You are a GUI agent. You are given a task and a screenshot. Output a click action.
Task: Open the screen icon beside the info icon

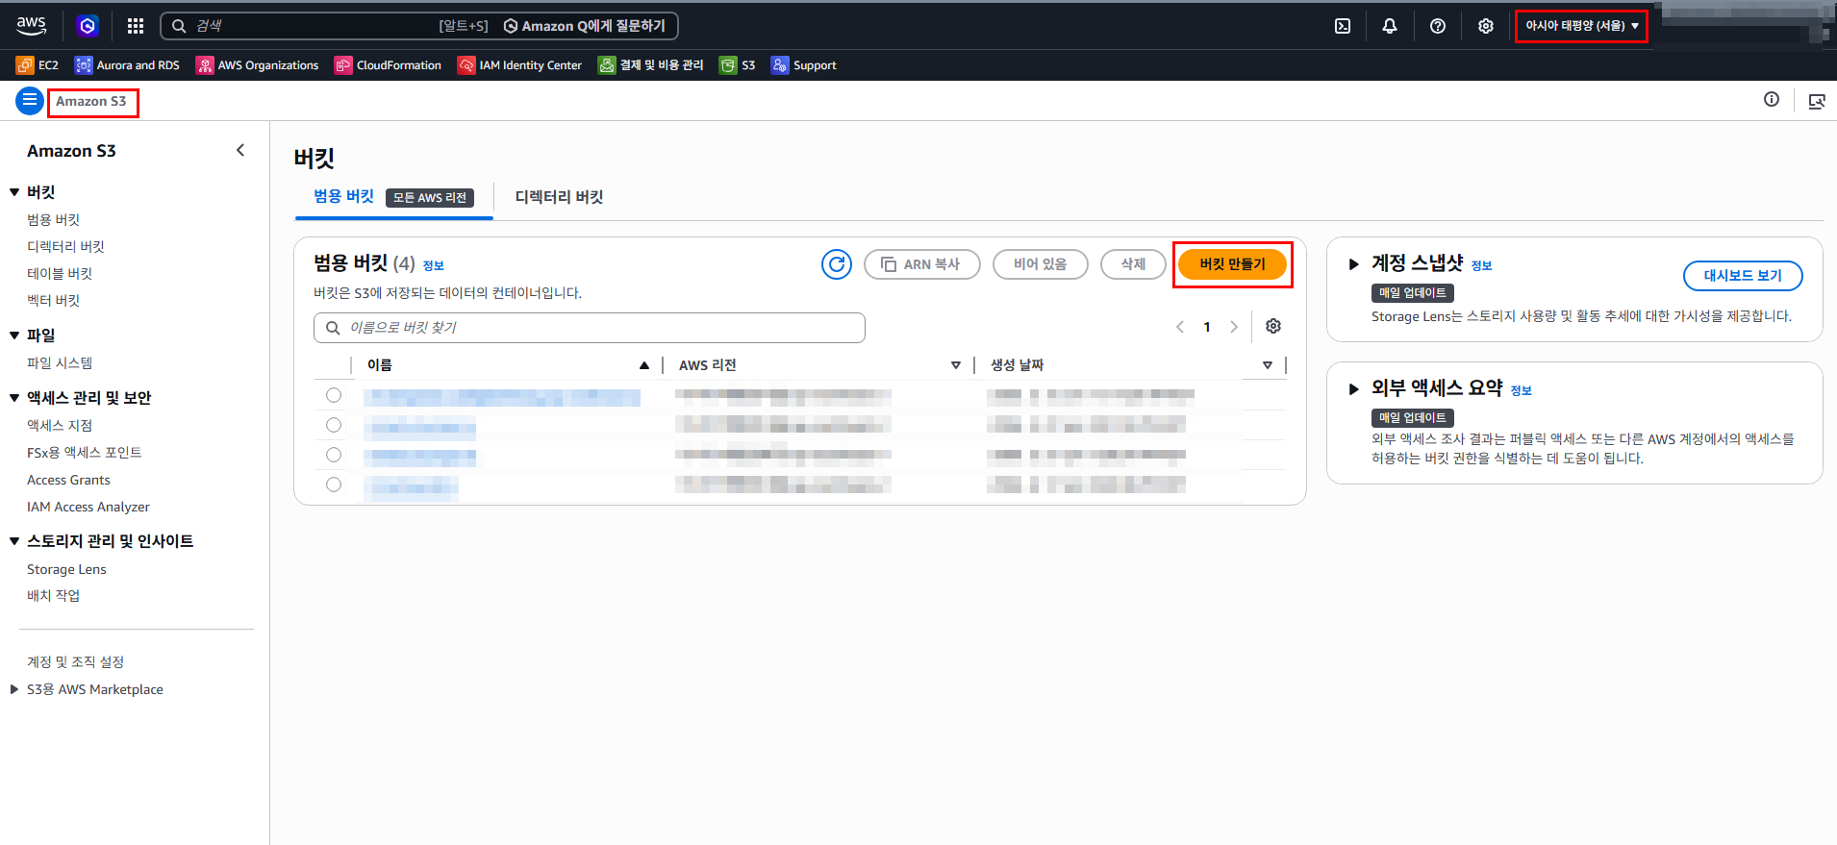tap(1817, 101)
